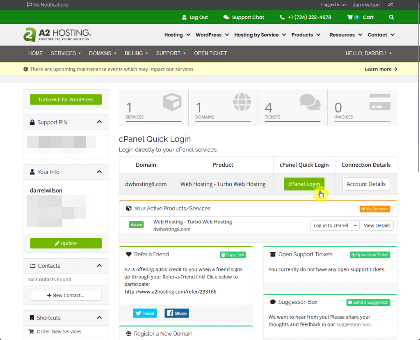This screenshot has width=420, height=340.
Task: Open the Services stat tile
Action: tap(153, 108)
